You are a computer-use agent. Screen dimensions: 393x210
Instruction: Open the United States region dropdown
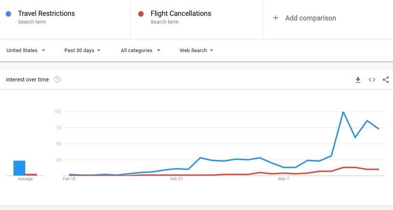pos(26,51)
